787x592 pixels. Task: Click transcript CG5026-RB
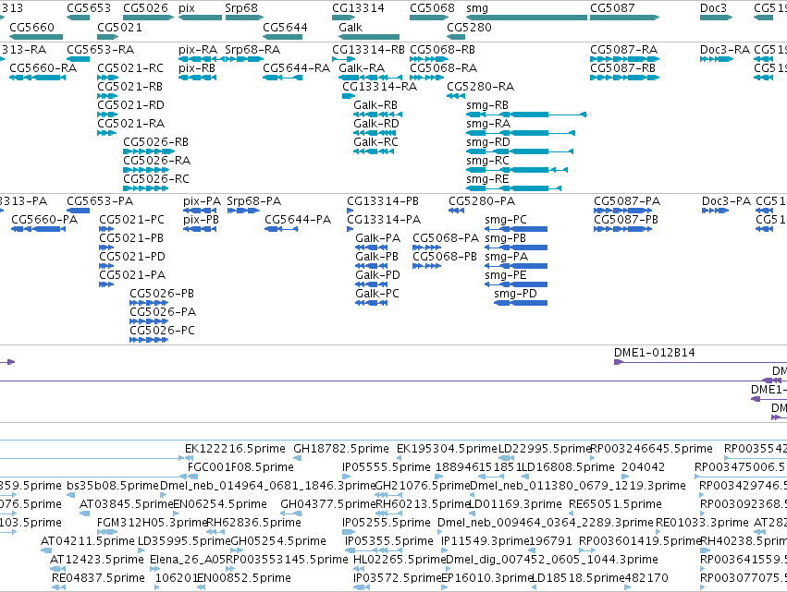click(x=149, y=151)
